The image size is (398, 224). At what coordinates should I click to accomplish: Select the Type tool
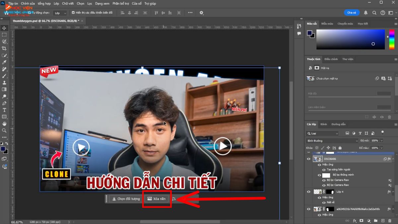point(4,110)
